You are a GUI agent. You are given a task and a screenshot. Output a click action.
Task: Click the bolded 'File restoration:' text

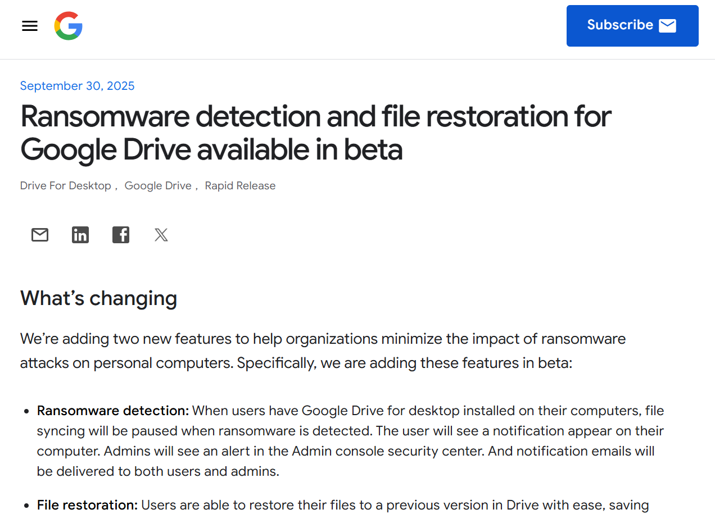click(86, 505)
